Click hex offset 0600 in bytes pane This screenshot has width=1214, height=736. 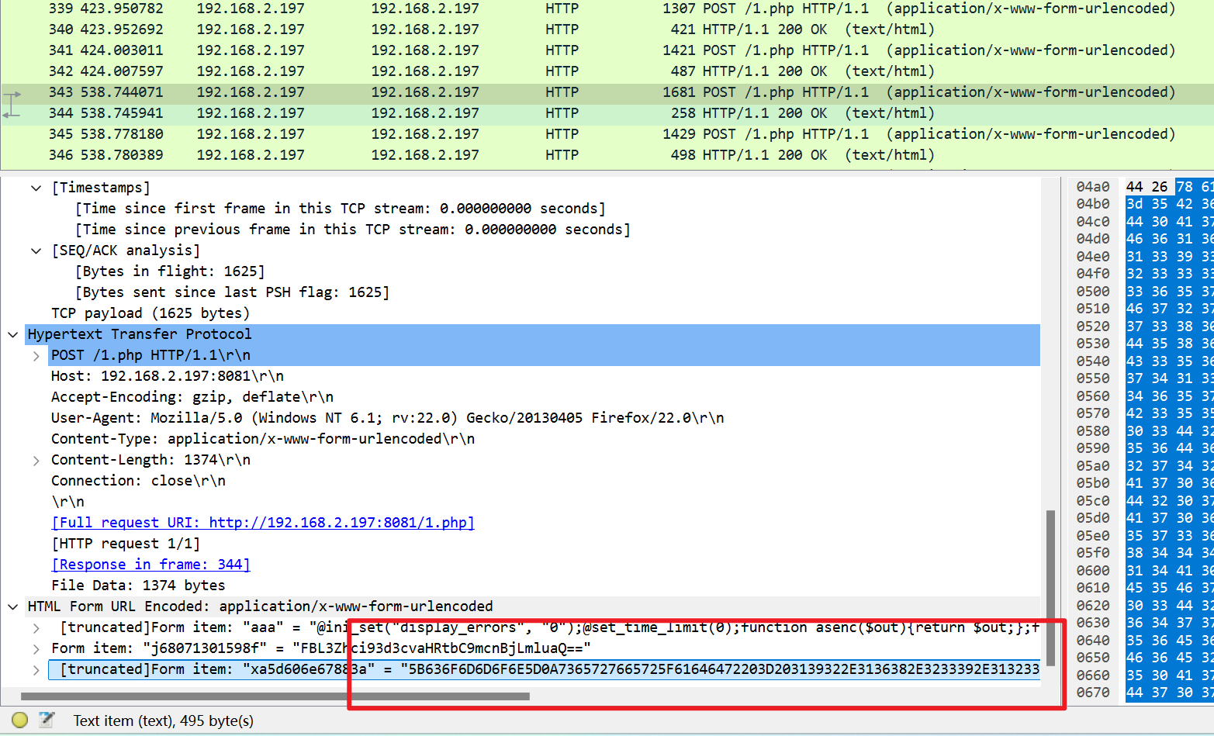pyautogui.click(x=1093, y=571)
